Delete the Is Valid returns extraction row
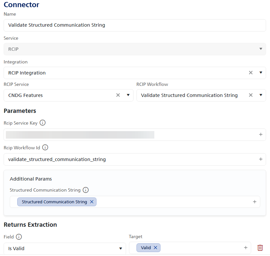 (260, 248)
